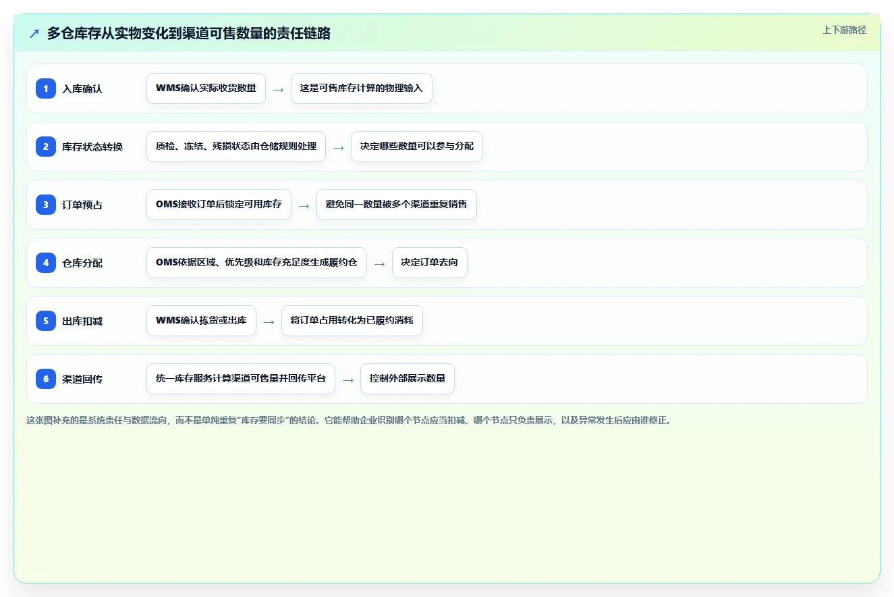Image resolution: width=894 pixels, height=597 pixels.
Task: Select step badge 6 for 渠道回传
Action: tap(46, 379)
